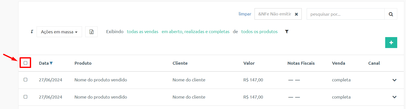Image resolution: width=406 pixels, height=109 pixels.
Task: Click the Produto column header
Action: coord(83,63)
